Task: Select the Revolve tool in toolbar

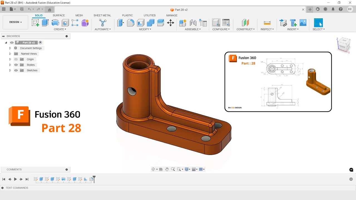Action: click(x=55, y=23)
